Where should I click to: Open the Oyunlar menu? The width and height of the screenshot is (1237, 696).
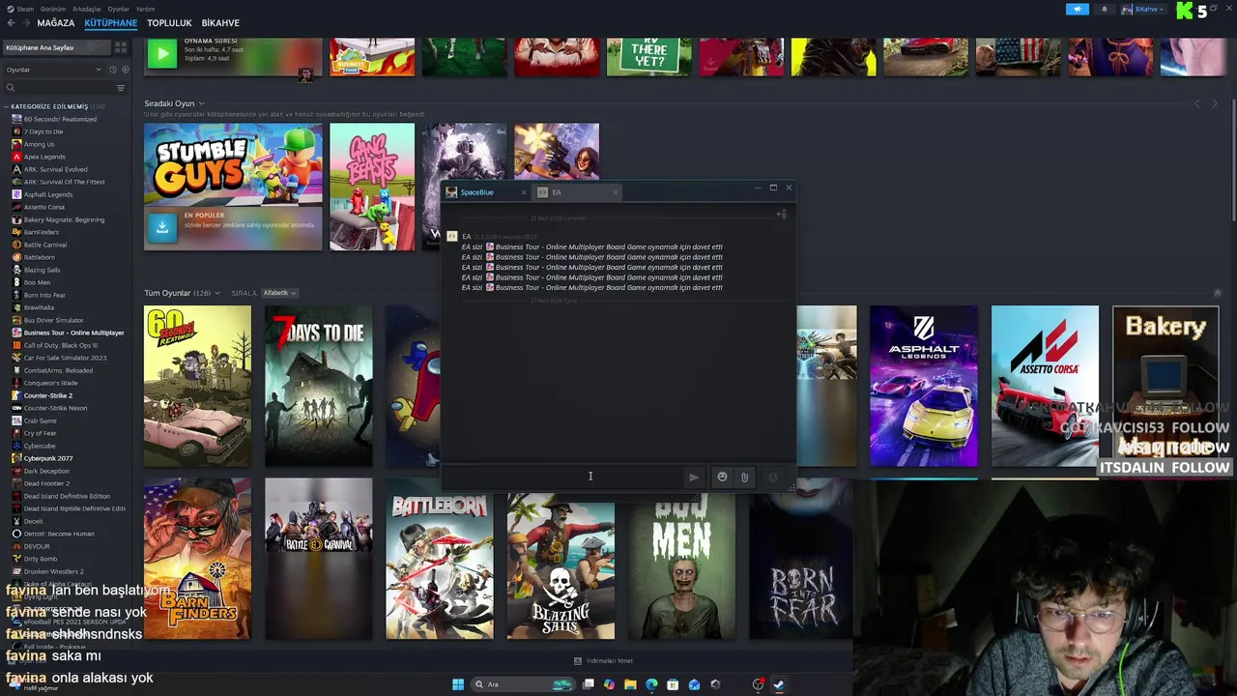point(118,9)
